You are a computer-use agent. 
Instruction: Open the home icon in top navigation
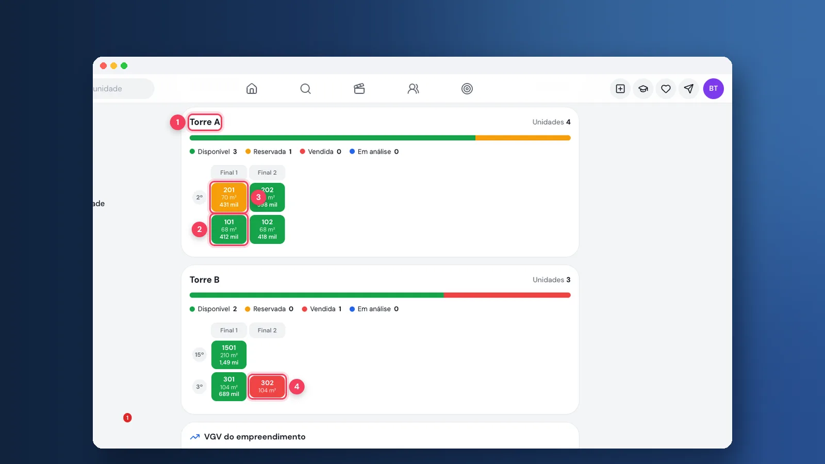[x=252, y=89]
